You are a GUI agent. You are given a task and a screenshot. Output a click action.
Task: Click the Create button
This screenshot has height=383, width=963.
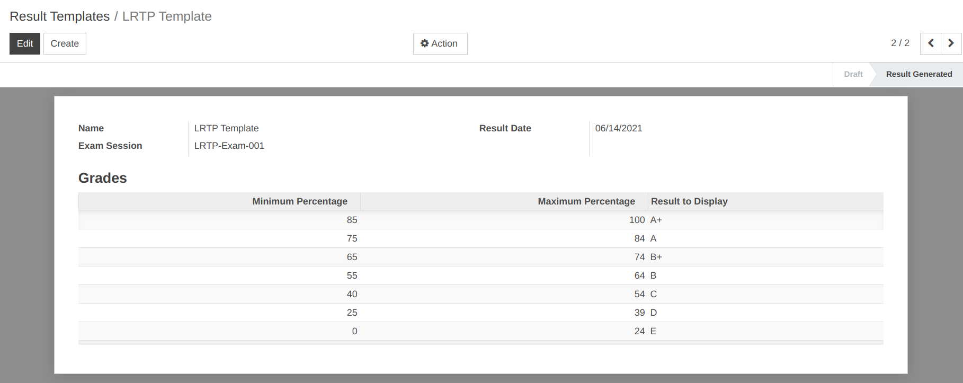pos(65,43)
